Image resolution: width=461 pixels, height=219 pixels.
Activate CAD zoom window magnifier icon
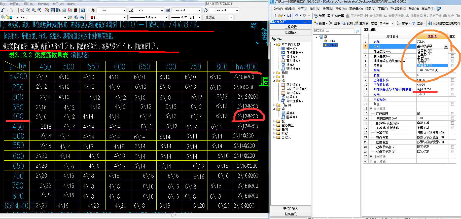tap(33, 10)
